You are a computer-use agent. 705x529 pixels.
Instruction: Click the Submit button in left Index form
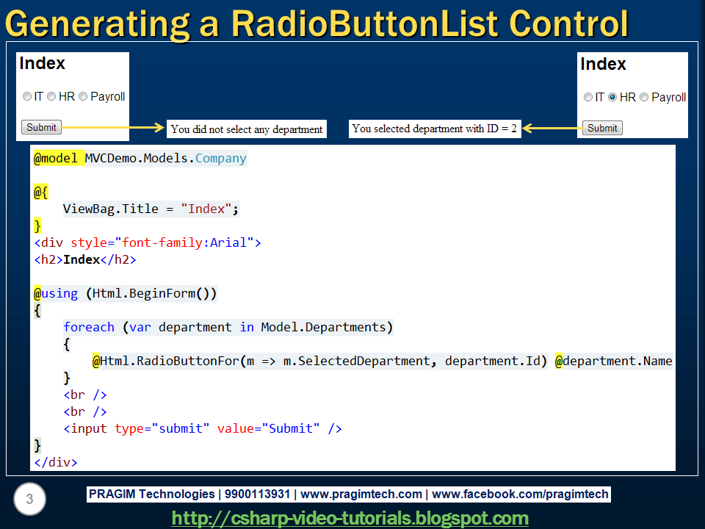click(x=41, y=127)
